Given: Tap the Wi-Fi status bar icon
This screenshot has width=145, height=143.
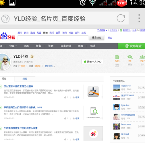Looking at the screenshot, I should 93,2.
